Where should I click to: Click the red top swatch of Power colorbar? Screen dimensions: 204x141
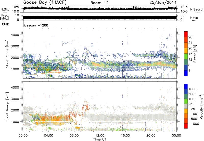point(186,34)
